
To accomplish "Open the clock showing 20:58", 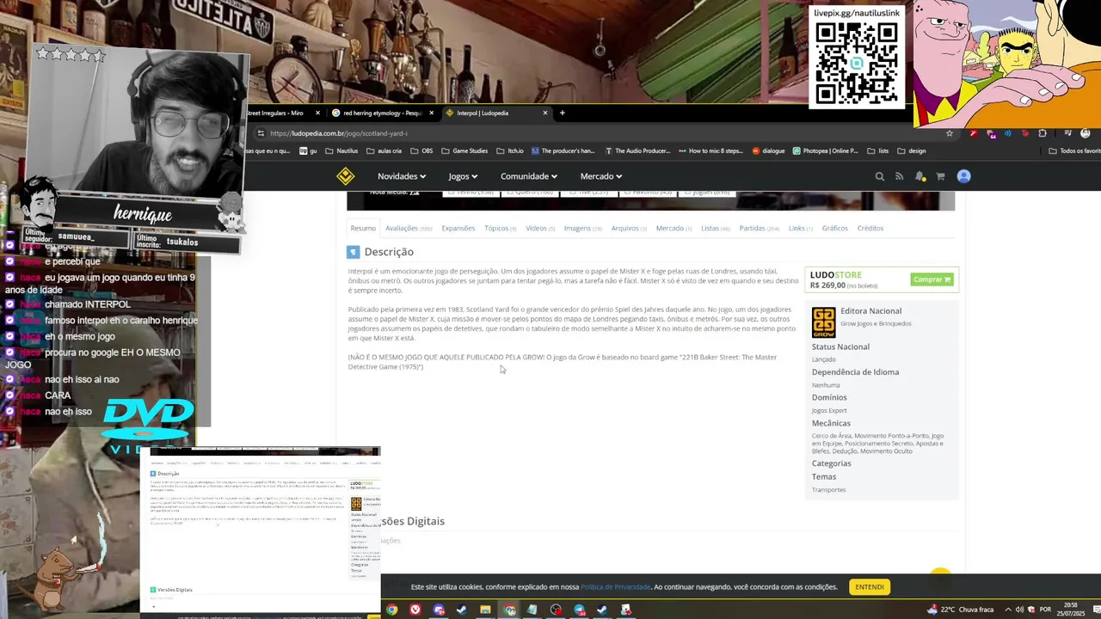I will 1069,610.
